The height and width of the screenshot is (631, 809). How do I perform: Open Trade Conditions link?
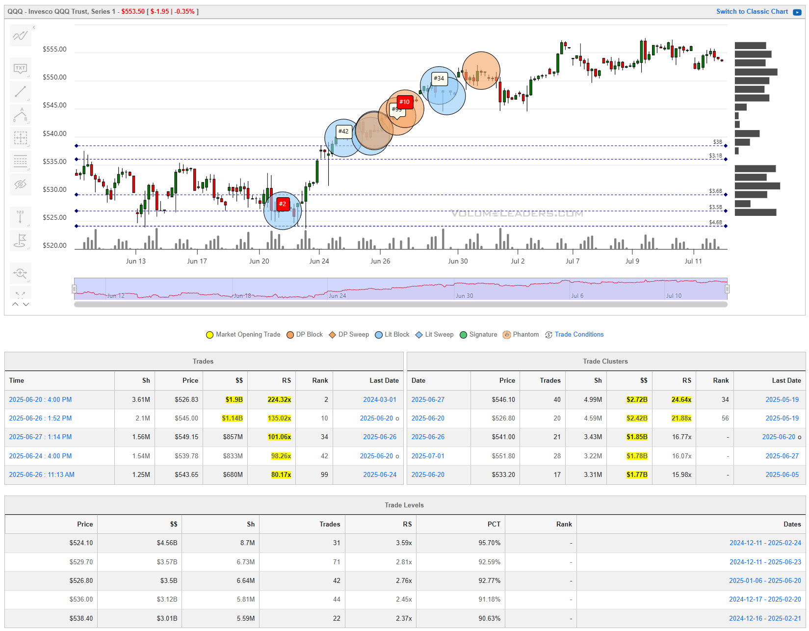point(579,335)
